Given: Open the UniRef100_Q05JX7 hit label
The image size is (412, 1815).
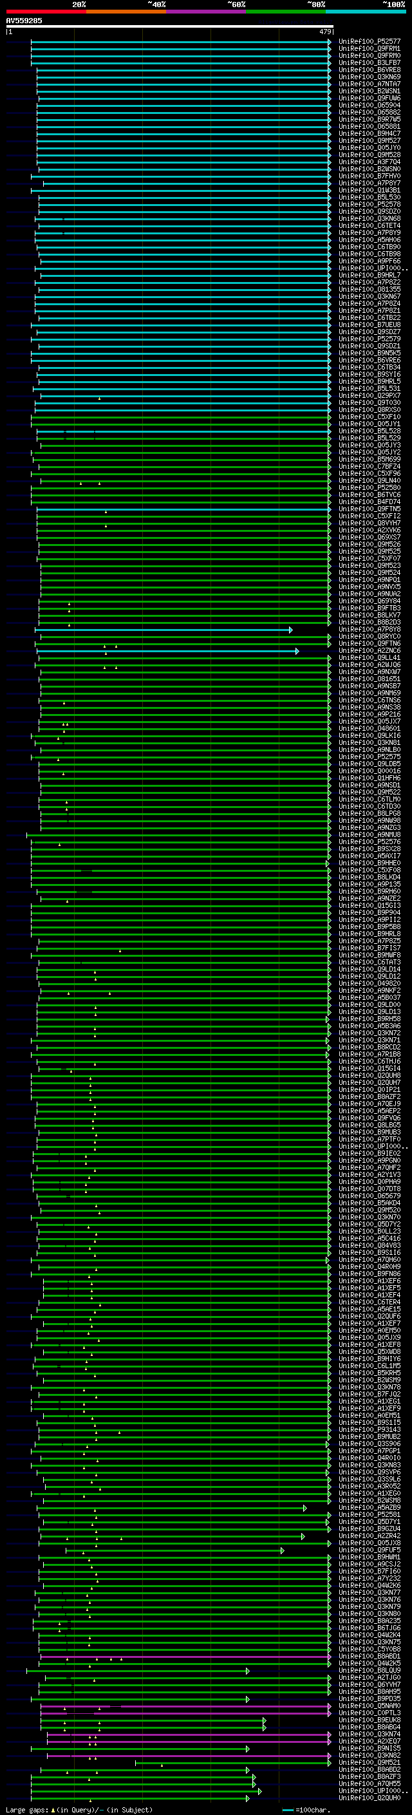Looking at the screenshot, I should pos(370,722).
